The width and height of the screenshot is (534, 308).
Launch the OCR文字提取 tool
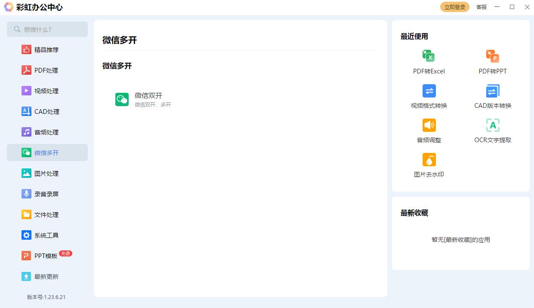[x=492, y=130]
